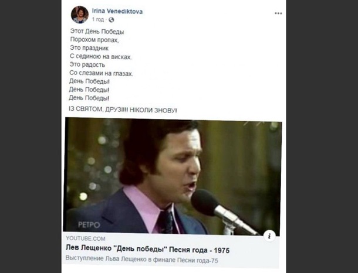
Task: Click the info "i" icon on link preview
Action: 269,235
